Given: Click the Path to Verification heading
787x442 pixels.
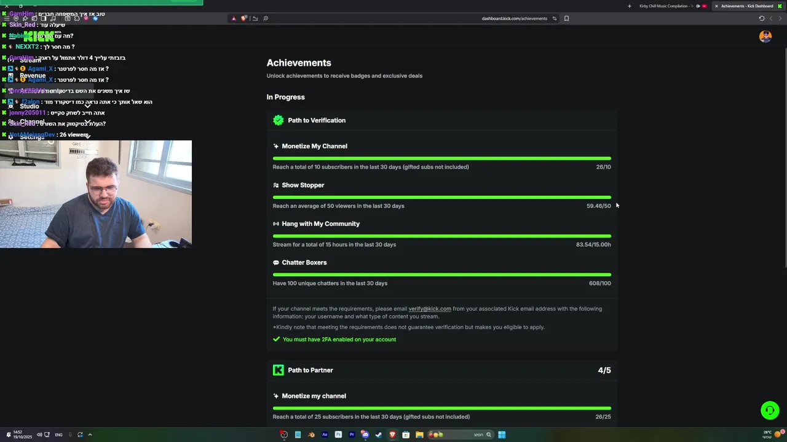Looking at the screenshot, I should 317,120.
